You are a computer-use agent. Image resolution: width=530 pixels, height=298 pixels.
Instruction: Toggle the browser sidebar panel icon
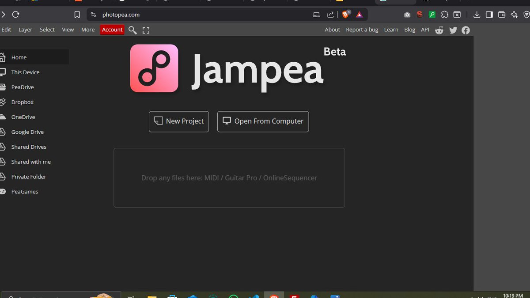click(x=489, y=15)
